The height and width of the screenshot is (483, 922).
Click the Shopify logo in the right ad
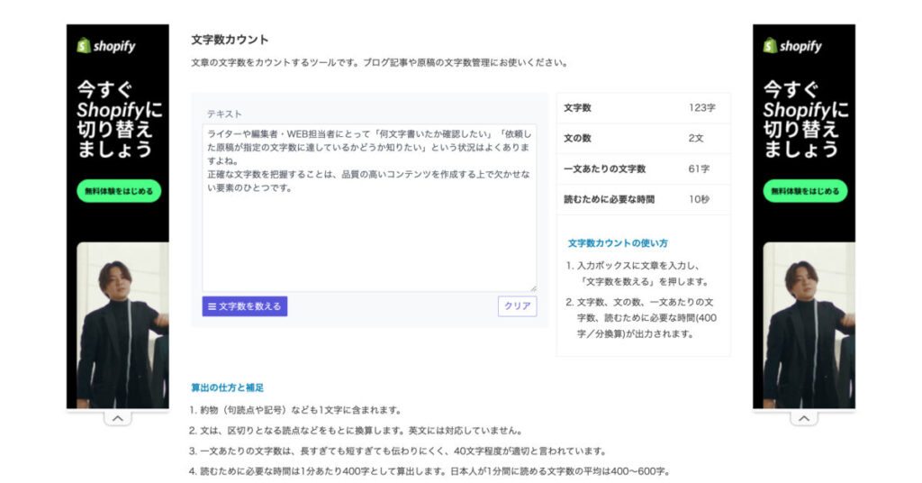tap(792, 46)
